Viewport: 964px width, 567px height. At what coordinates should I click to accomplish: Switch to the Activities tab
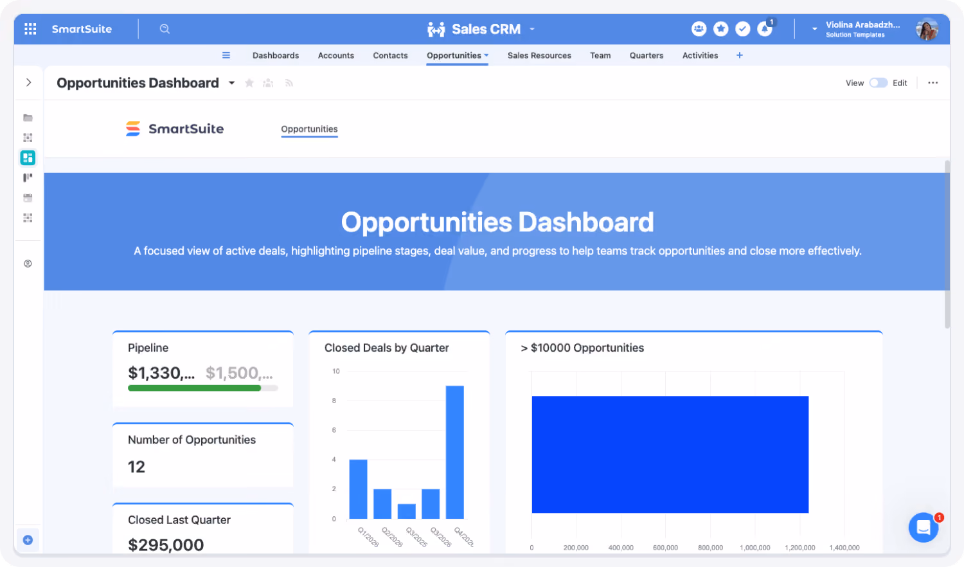point(701,55)
